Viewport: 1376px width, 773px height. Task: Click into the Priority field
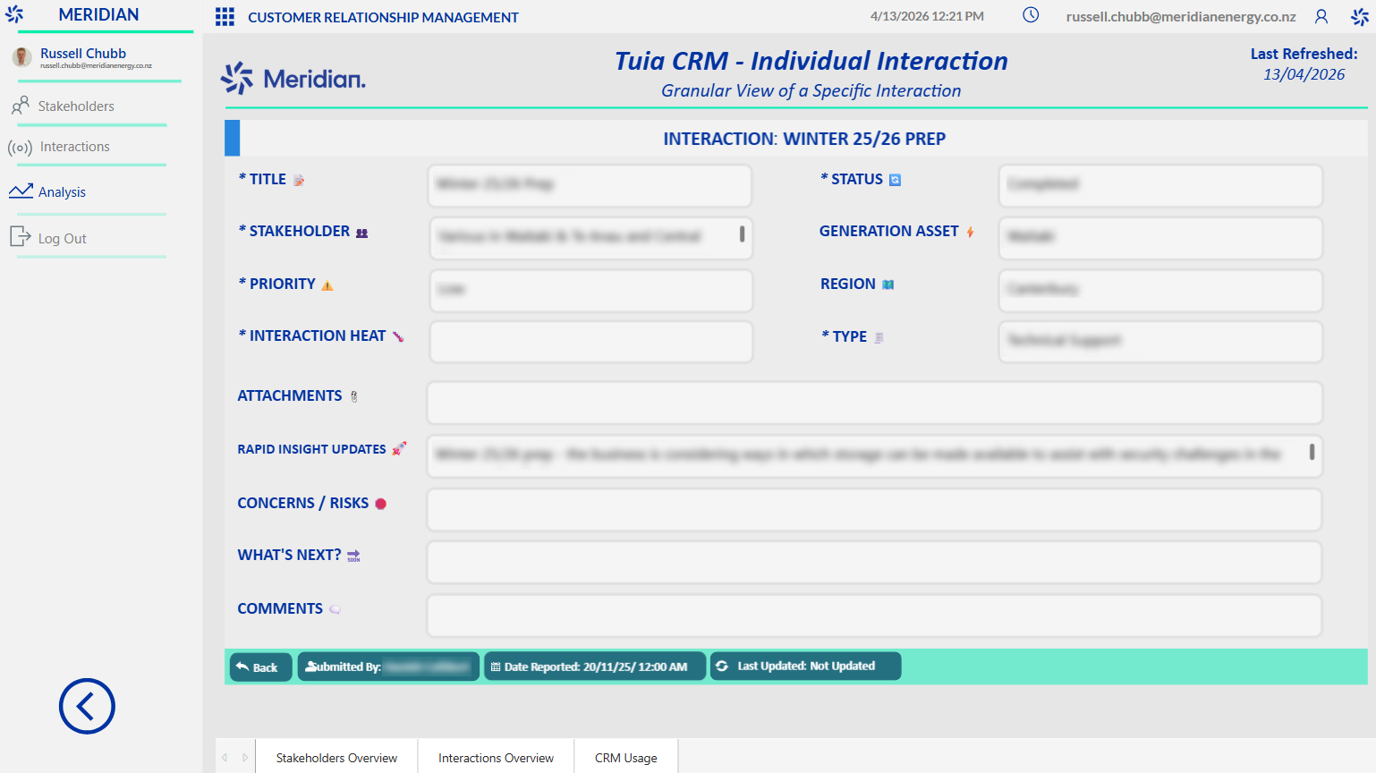[x=590, y=290]
